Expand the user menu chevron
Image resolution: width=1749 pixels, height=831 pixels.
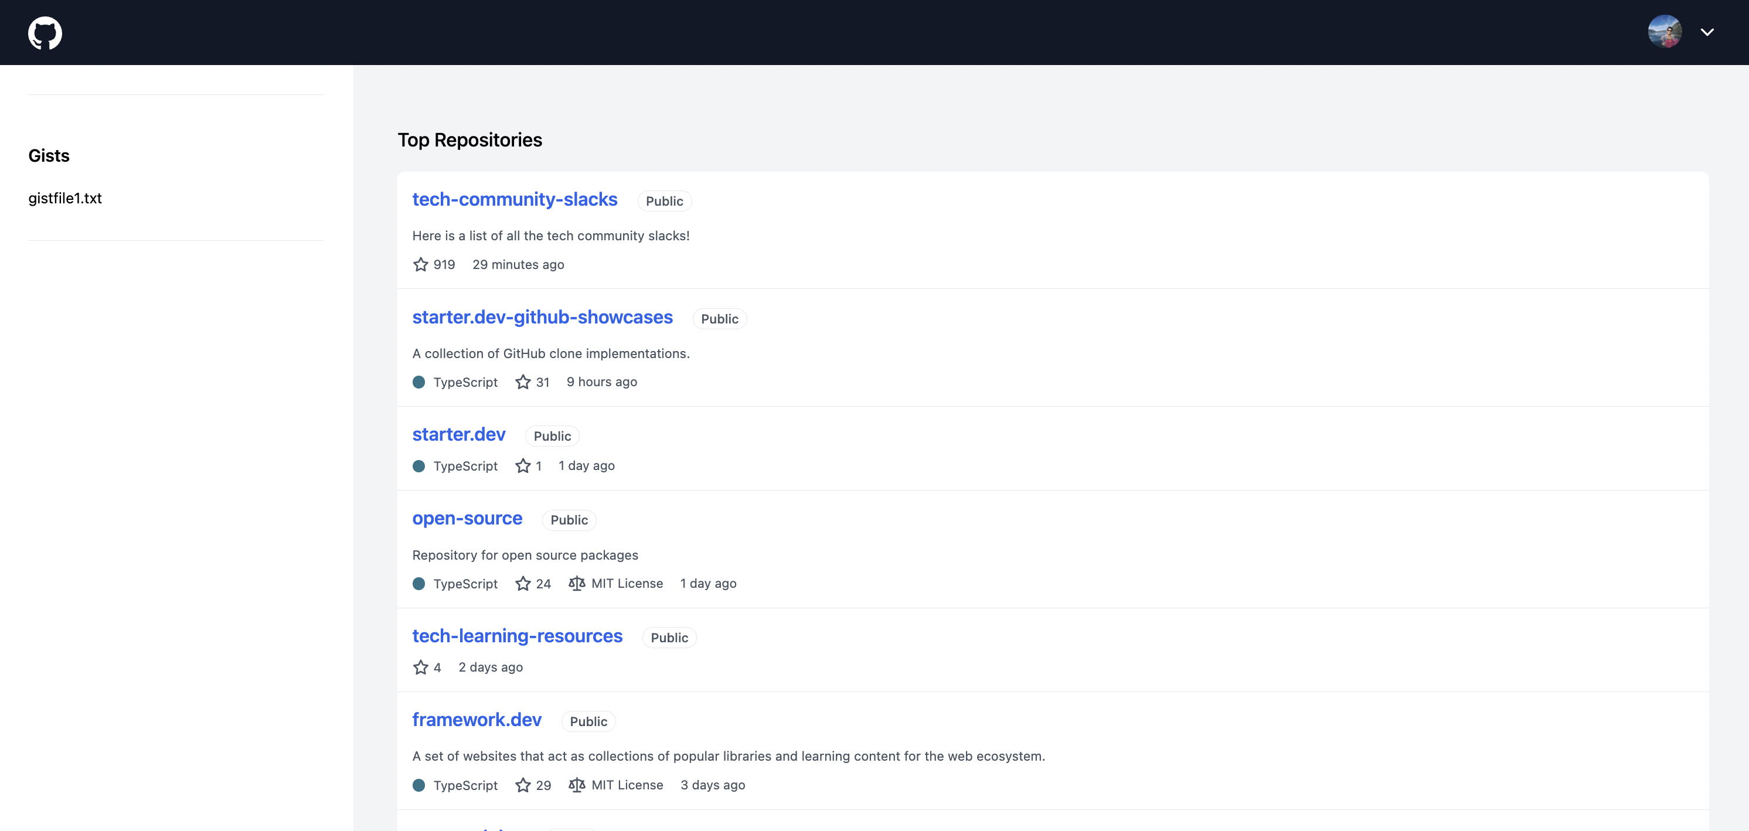(x=1707, y=32)
